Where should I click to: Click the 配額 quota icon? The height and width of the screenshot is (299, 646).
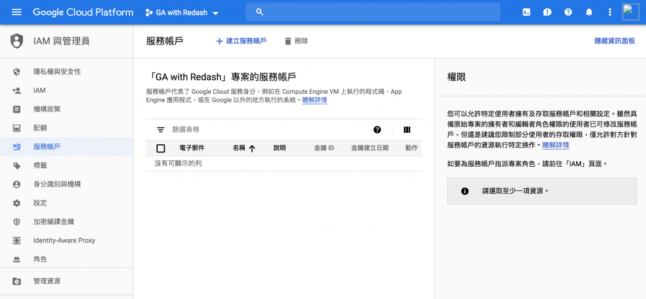pyautogui.click(x=16, y=128)
